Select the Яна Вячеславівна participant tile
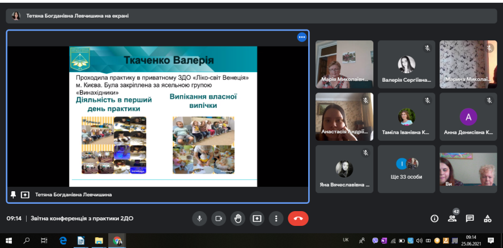503x248 pixels. pos(344,169)
